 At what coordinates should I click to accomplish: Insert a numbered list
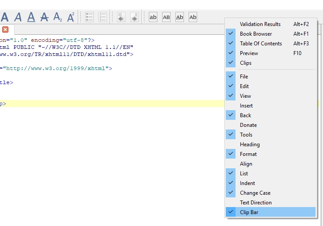(x=103, y=17)
